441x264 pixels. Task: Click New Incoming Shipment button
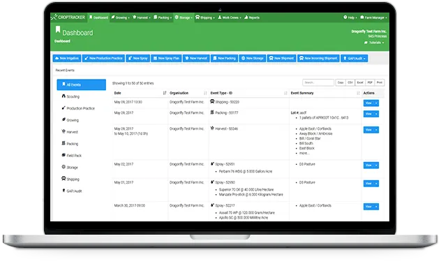pyautogui.click(x=318, y=58)
